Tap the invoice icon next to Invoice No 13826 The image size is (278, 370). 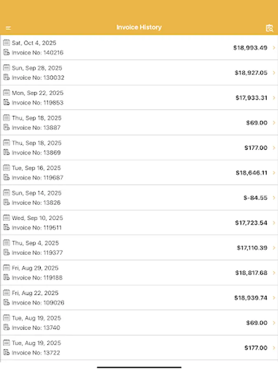tap(6, 203)
